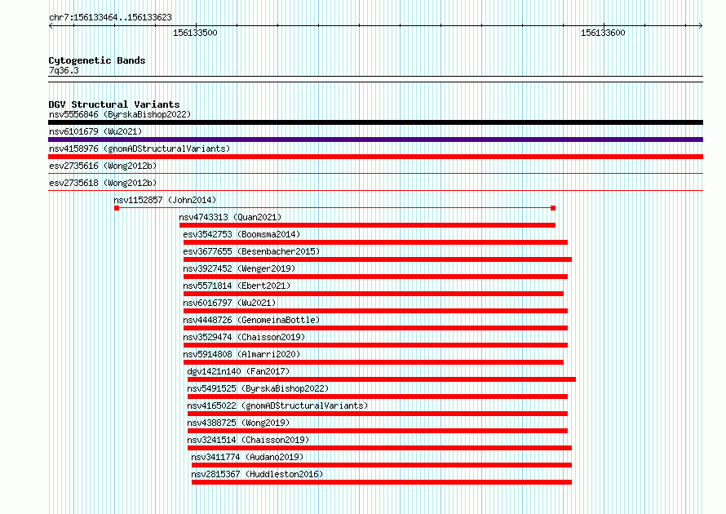Click the red nsv4158976 variant bar
This screenshot has height=514, width=726.
click(x=375, y=157)
